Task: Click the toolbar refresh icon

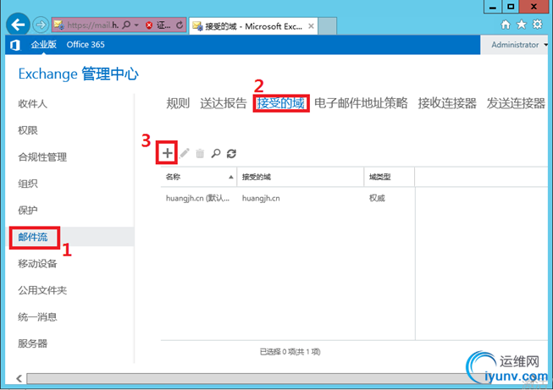Action: click(231, 153)
